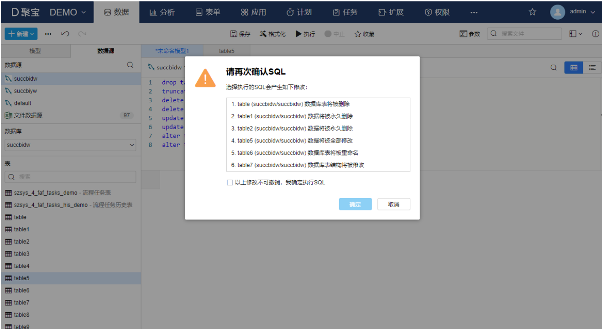Click the 'table (succbidw/succbidw)' deletion line
The width and height of the screenshot is (602, 329).
click(x=318, y=104)
